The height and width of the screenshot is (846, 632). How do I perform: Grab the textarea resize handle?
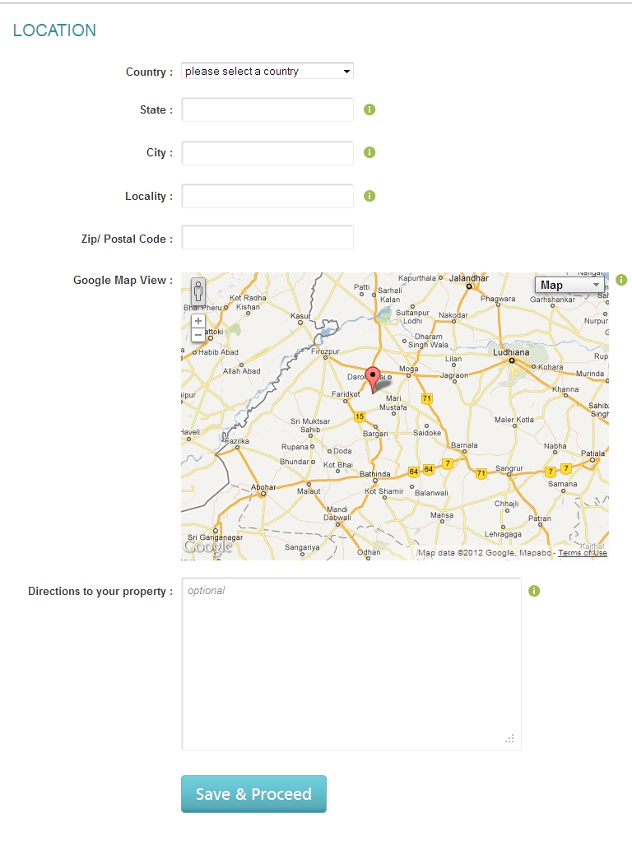[509, 739]
